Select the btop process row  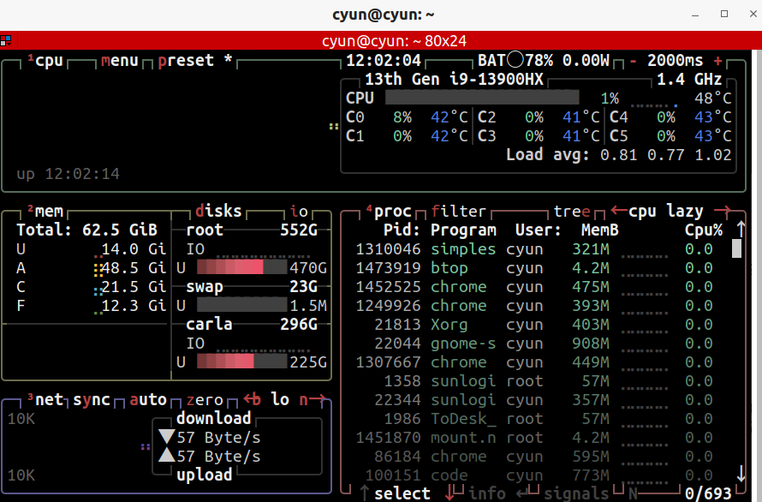tap(534, 268)
